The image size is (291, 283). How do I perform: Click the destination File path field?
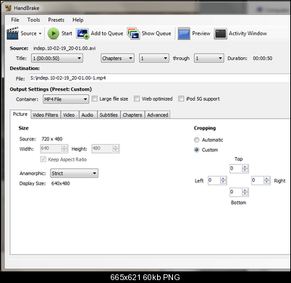point(159,78)
